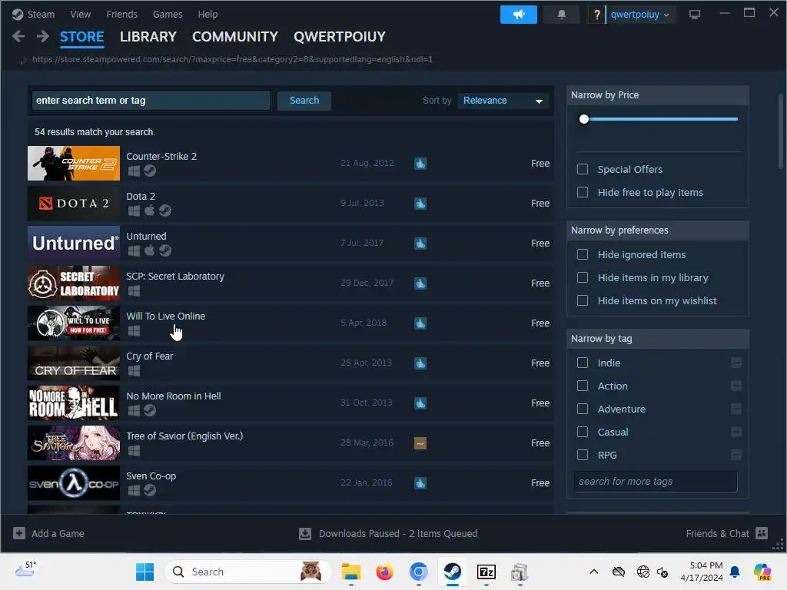The height and width of the screenshot is (590, 787).
Task: Click the Counter-Strike 2 positive review thumbs icon
Action: 420,164
